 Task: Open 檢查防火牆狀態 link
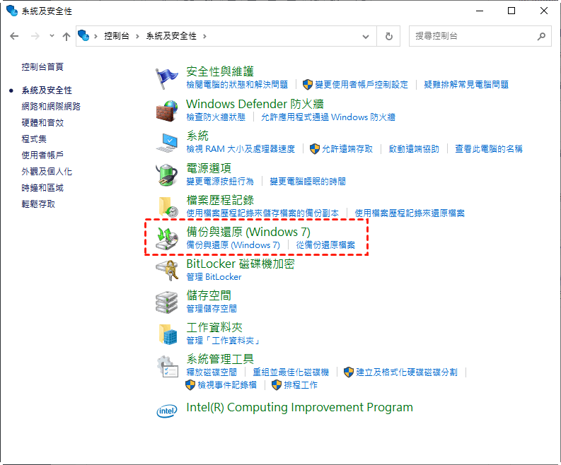pyautogui.click(x=216, y=117)
